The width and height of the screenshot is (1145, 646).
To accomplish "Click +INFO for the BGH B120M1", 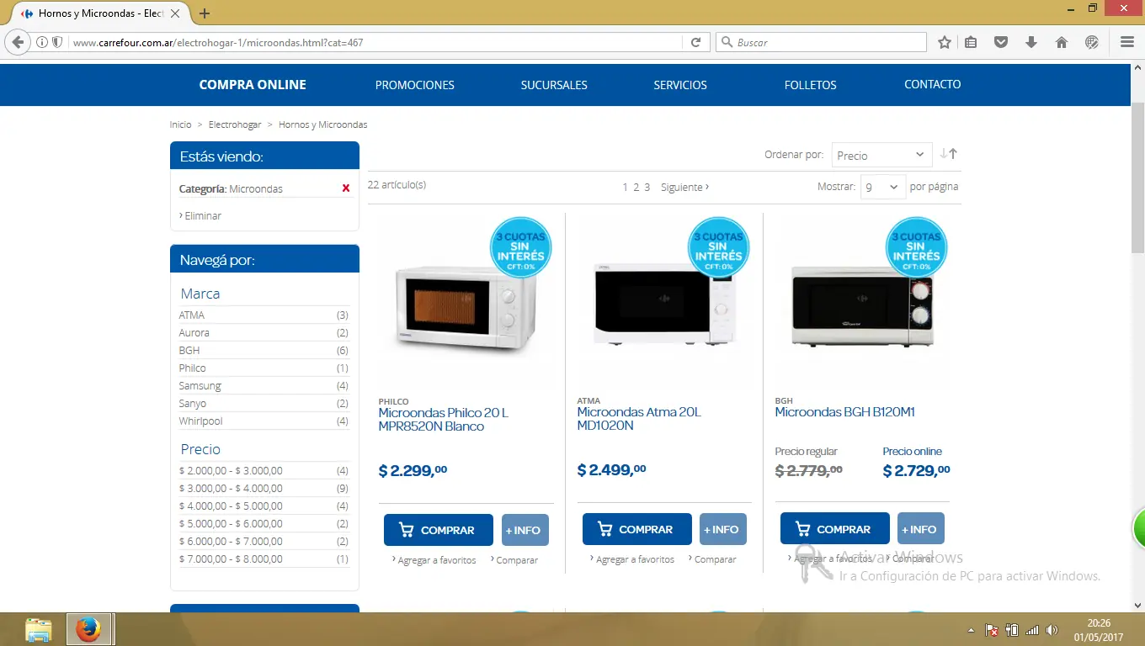I will (921, 529).
